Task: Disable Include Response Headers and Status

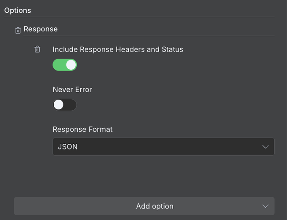Action: tap(65, 65)
